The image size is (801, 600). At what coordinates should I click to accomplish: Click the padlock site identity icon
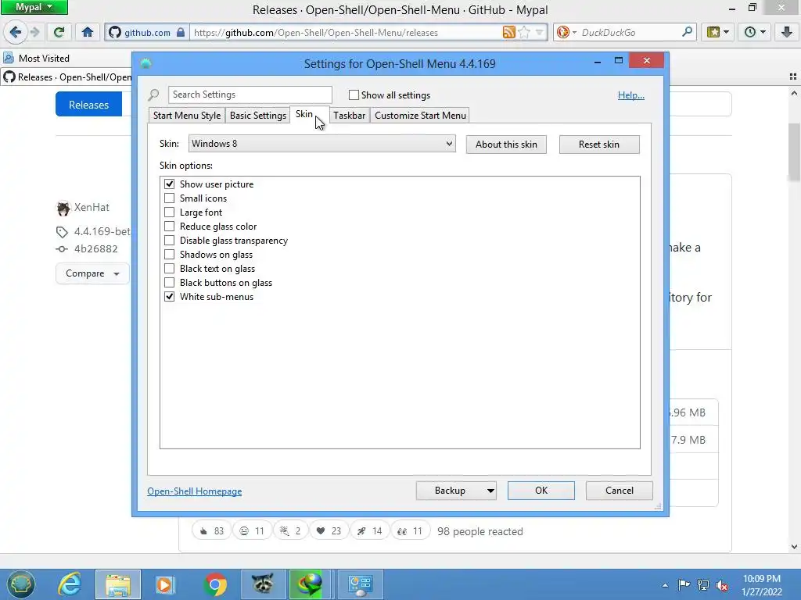pos(181,32)
